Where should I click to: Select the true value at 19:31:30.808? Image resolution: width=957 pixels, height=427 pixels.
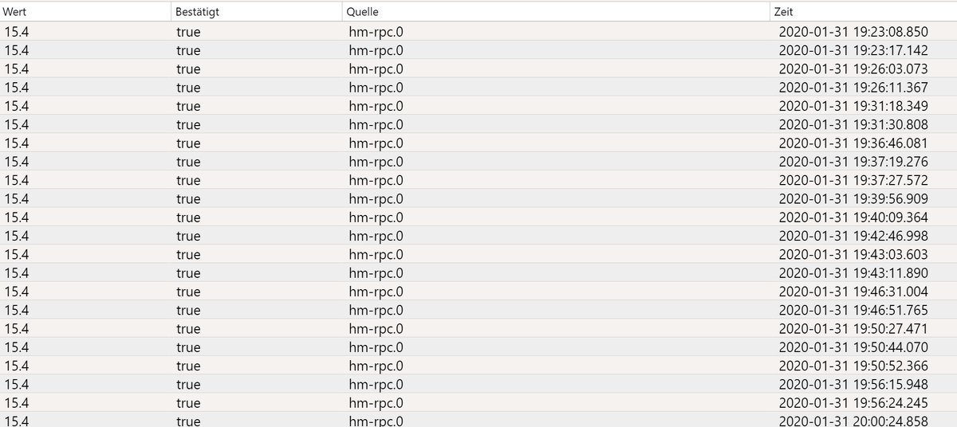click(x=188, y=124)
